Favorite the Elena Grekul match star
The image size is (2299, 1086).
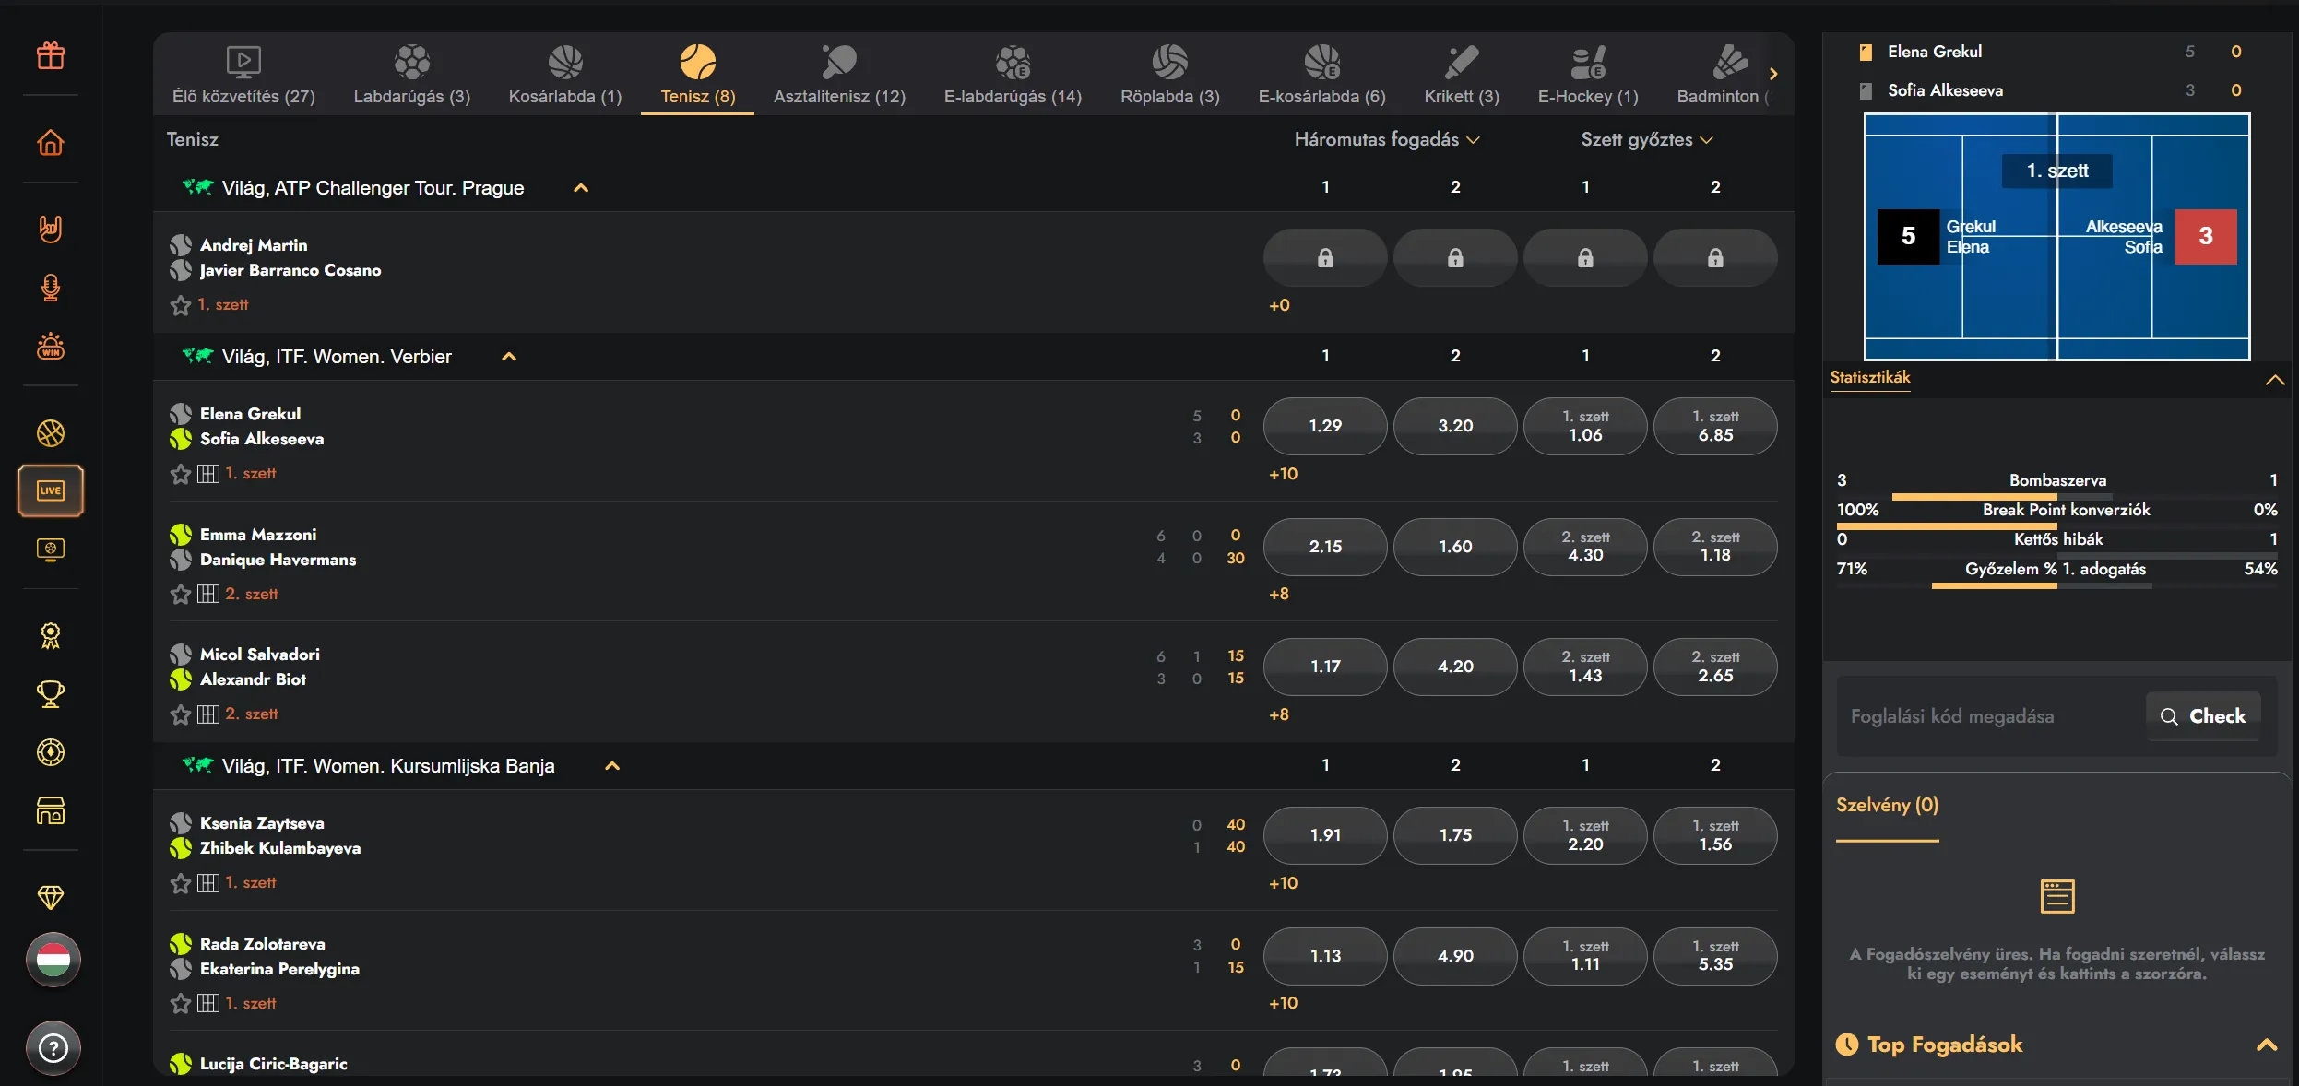pyautogui.click(x=181, y=474)
